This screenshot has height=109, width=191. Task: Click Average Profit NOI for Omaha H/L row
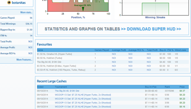tap(114, 54)
